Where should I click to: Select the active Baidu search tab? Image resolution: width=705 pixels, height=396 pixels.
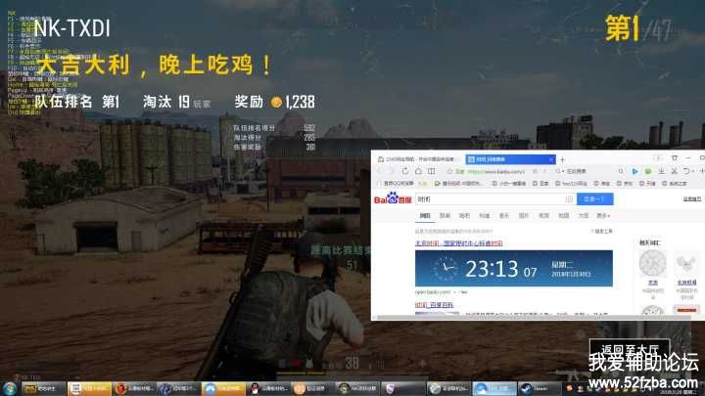coord(510,159)
